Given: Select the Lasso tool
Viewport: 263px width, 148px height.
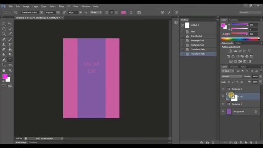Looking at the screenshot, I should tap(4, 29).
